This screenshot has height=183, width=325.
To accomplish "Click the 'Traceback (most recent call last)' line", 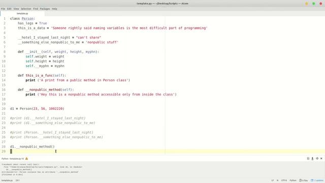I will (x=20, y=164).
